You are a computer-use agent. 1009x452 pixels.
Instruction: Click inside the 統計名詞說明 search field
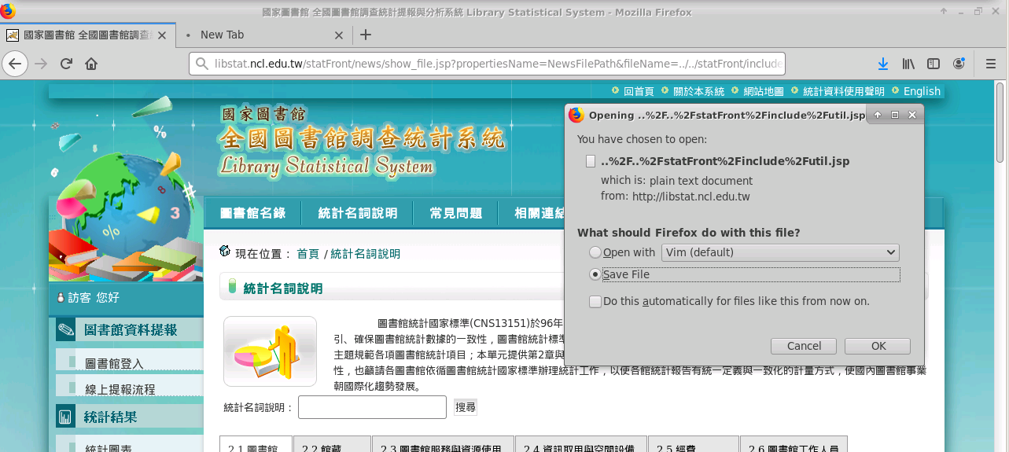(x=372, y=407)
